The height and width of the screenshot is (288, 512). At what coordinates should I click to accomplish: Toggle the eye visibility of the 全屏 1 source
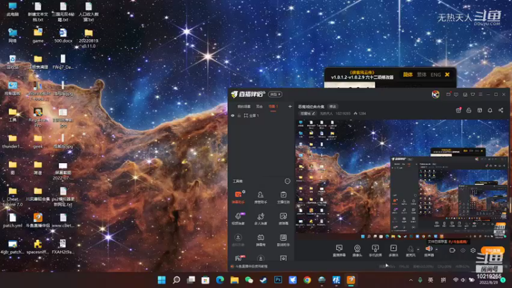coord(232,116)
